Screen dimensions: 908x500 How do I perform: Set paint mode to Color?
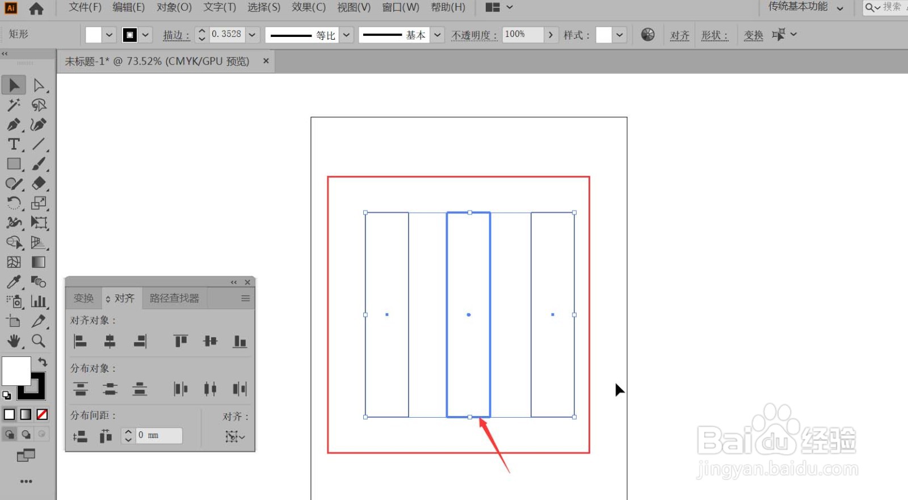pos(10,414)
